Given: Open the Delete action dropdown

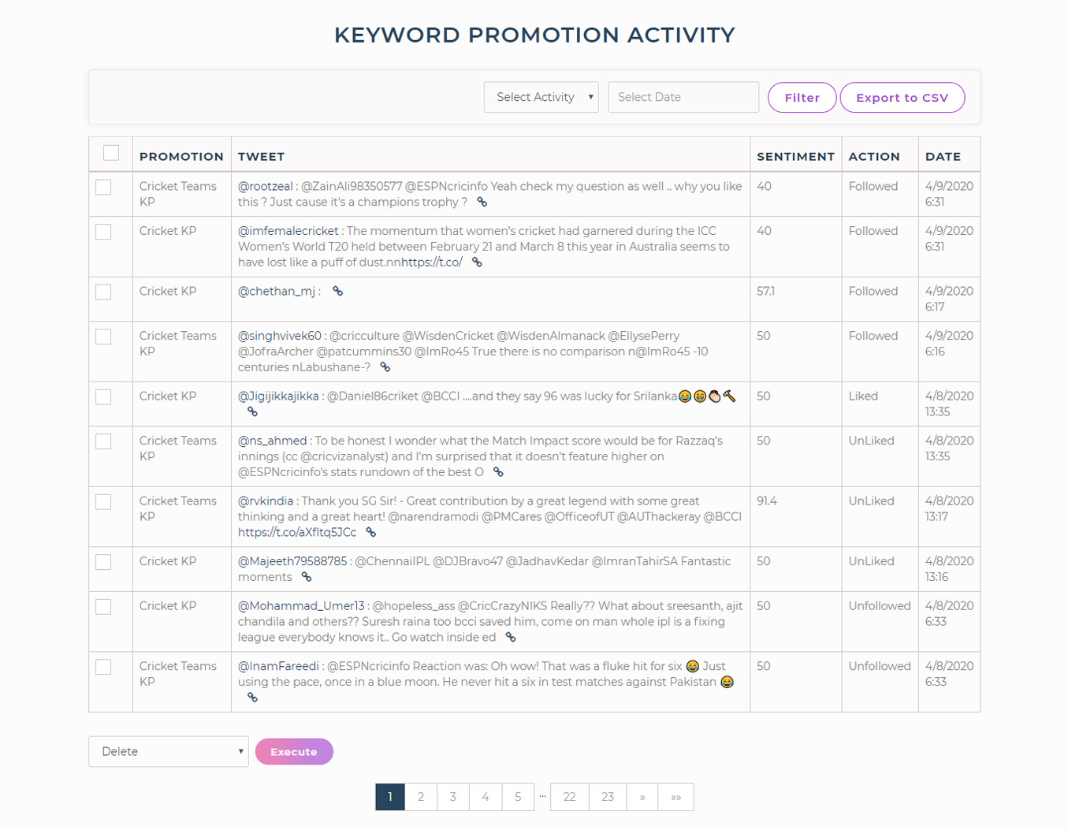Looking at the screenshot, I should tap(168, 751).
